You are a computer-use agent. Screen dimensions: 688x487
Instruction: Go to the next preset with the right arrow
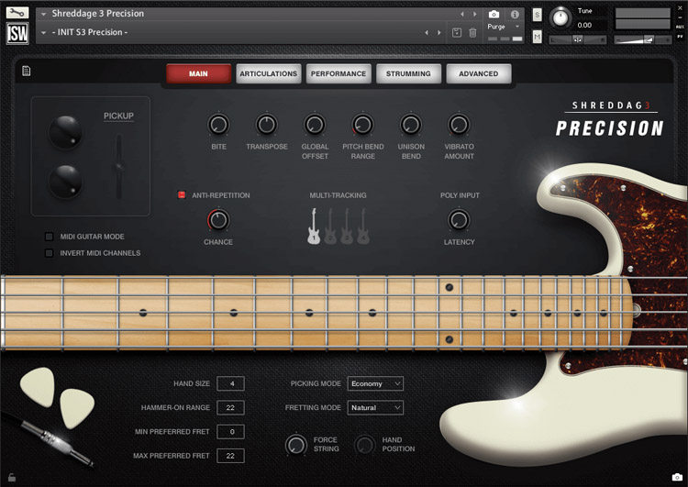[439, 33]
